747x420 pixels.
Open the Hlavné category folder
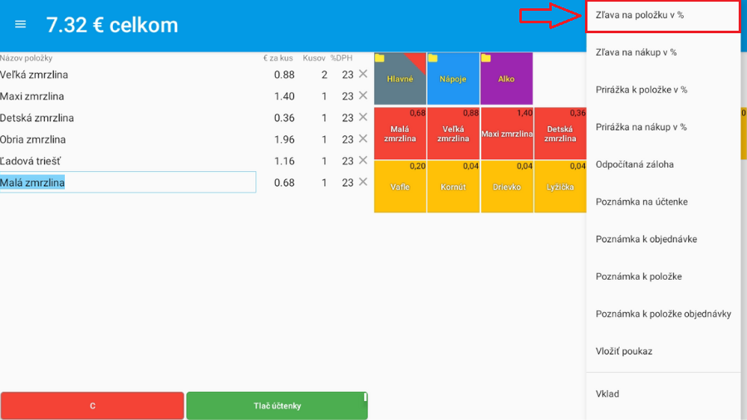coord(400,79)
